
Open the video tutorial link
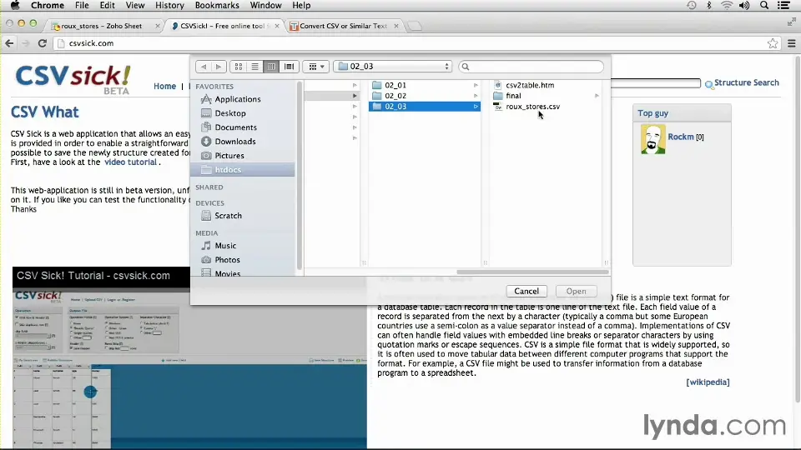[x=130, y=162]
